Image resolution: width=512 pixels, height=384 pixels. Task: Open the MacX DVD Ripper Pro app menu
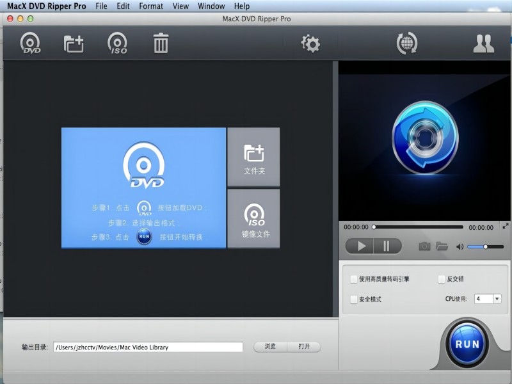pos(47,6)
